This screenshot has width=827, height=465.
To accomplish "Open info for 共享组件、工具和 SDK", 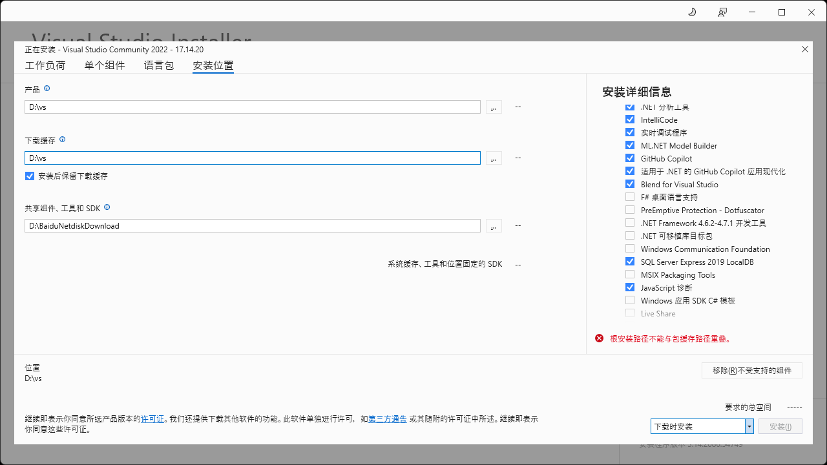I will click(x=107, y=207).
